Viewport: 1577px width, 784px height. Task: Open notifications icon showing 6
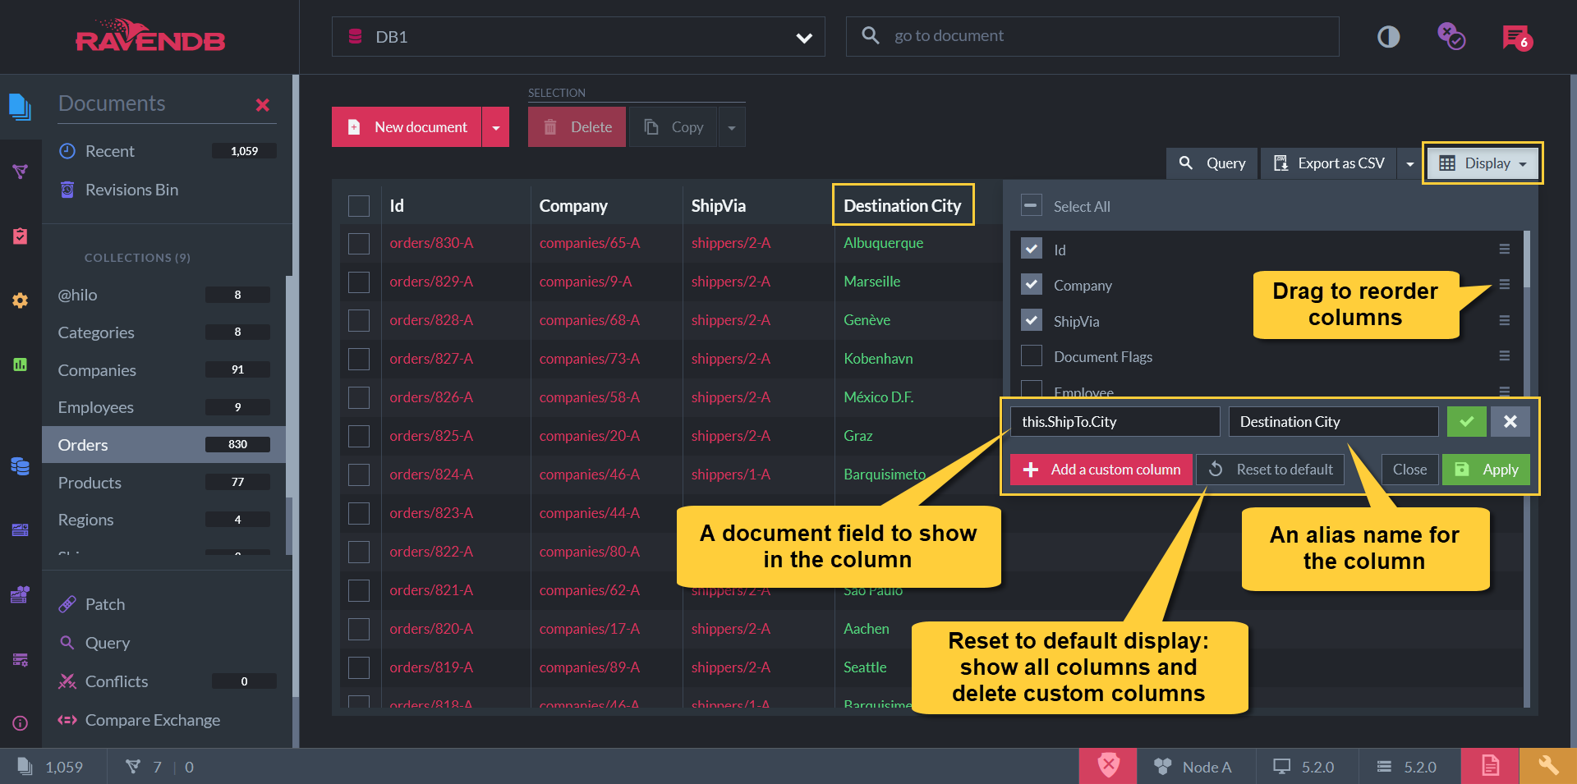pos(1516,37)
